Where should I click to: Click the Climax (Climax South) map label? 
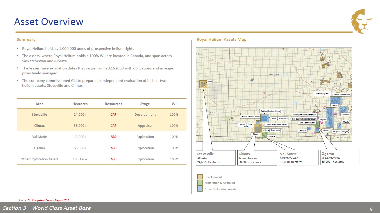click(272, 130)
